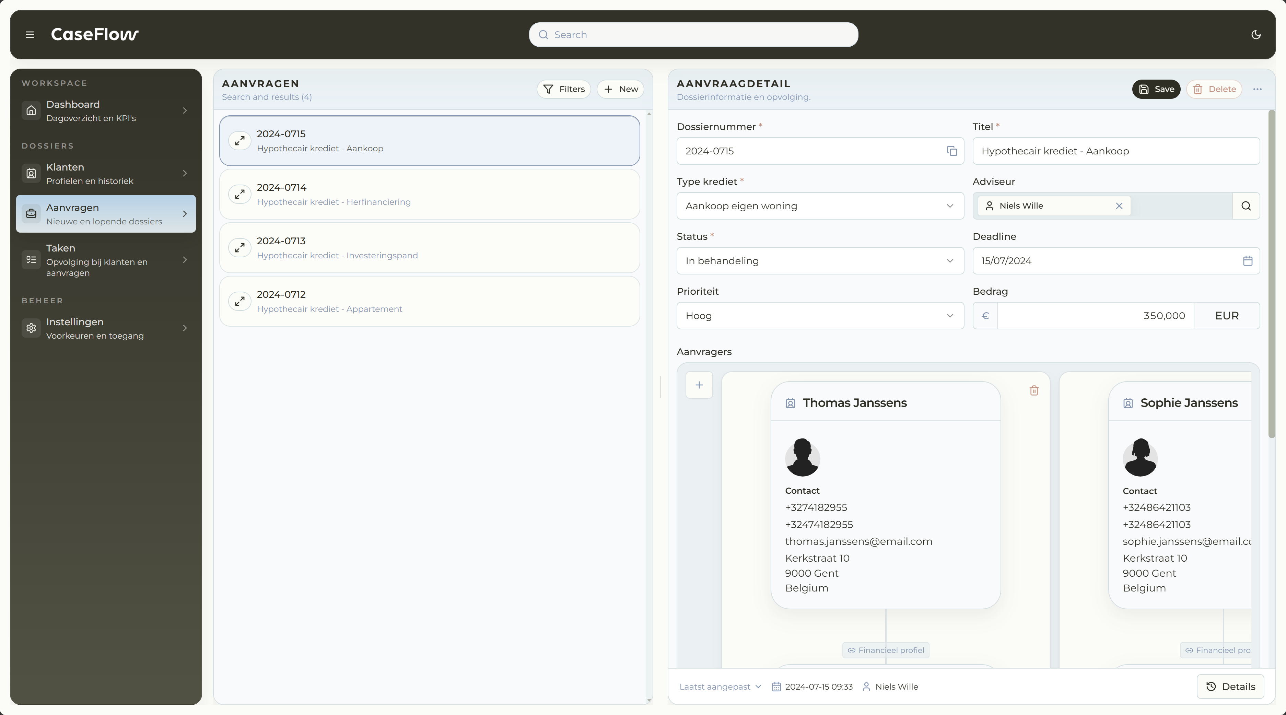Click the Instellingen gear icon
Image resolution: width=1286 pixels, height=715 pixels.
pos(31,328)
